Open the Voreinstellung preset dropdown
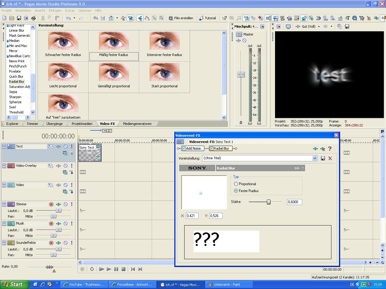The width and height of the screenshot is (386, 289). (315, 158)
